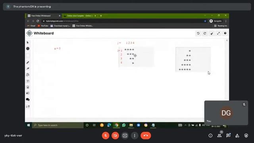Redo the whiteboard action
This screenshot has width=254, height=143.
pyautogui.click(x=205, y=33)
